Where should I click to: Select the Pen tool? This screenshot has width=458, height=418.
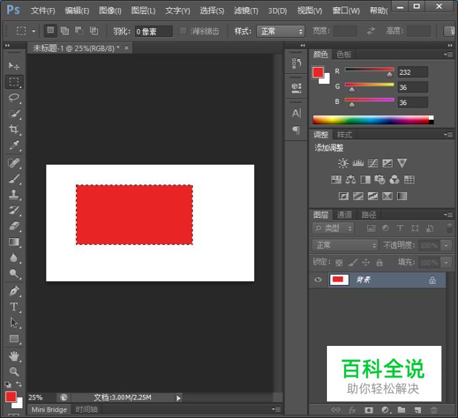tap(14, 291)
